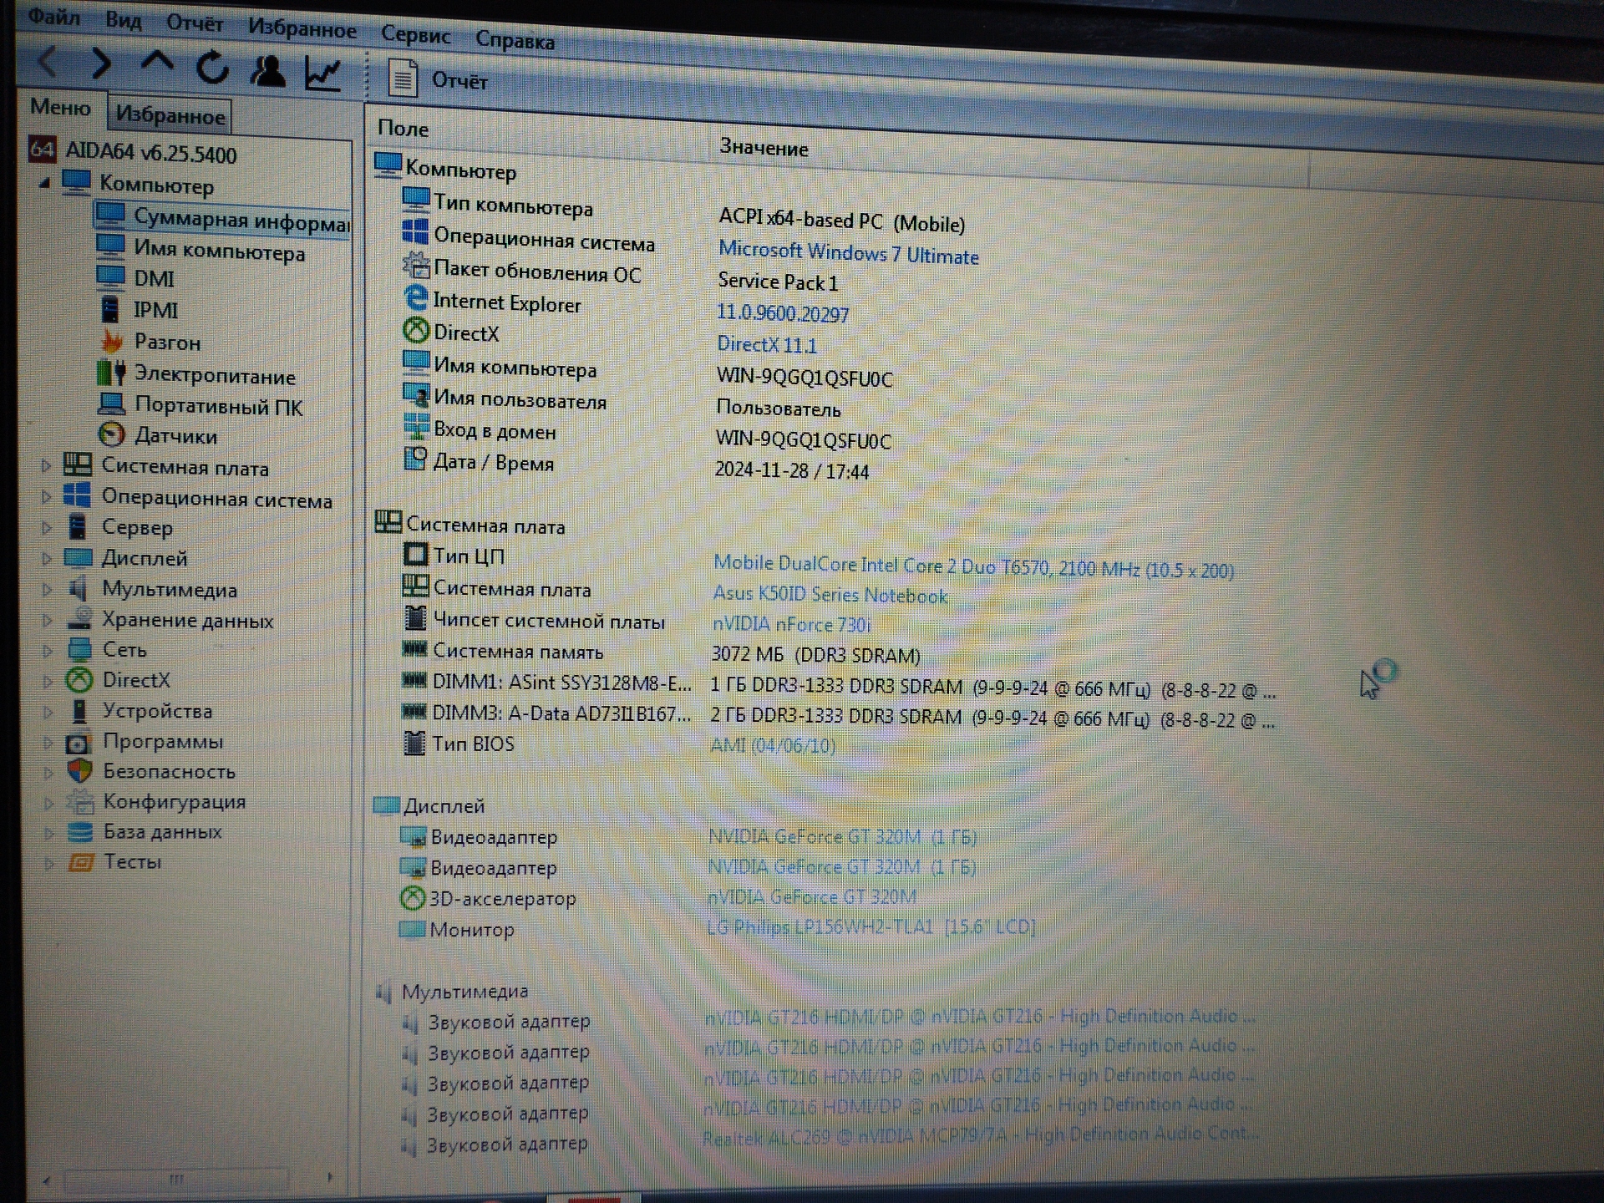Click the Дата / Время row icon
The height and width of the screenshot is (1203, 1604).
click(x=415, y=459)
